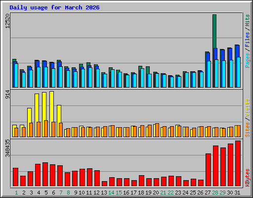Click the red KBytes bar for day 13
Image resolution: width=253 pixels, height=198 pixels.
tap(104, 184)
